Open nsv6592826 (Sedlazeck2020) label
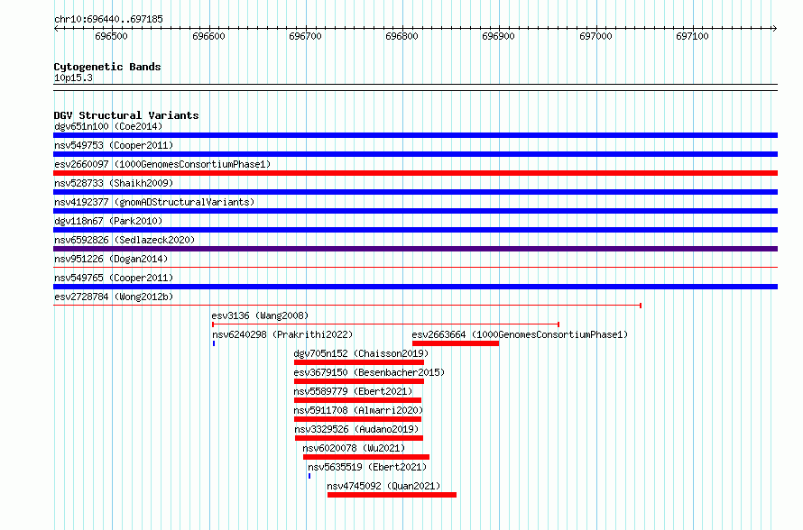803x530 pixels. pos(125,240)
